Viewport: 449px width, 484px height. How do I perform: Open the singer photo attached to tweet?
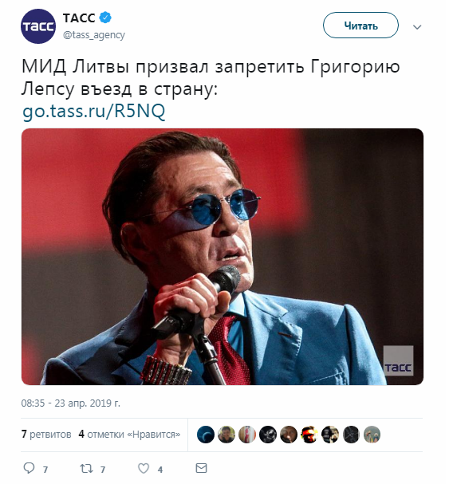[x=223, y=257]
